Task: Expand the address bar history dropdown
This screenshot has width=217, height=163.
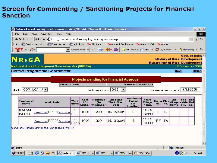Action: [x=191, y=39]
